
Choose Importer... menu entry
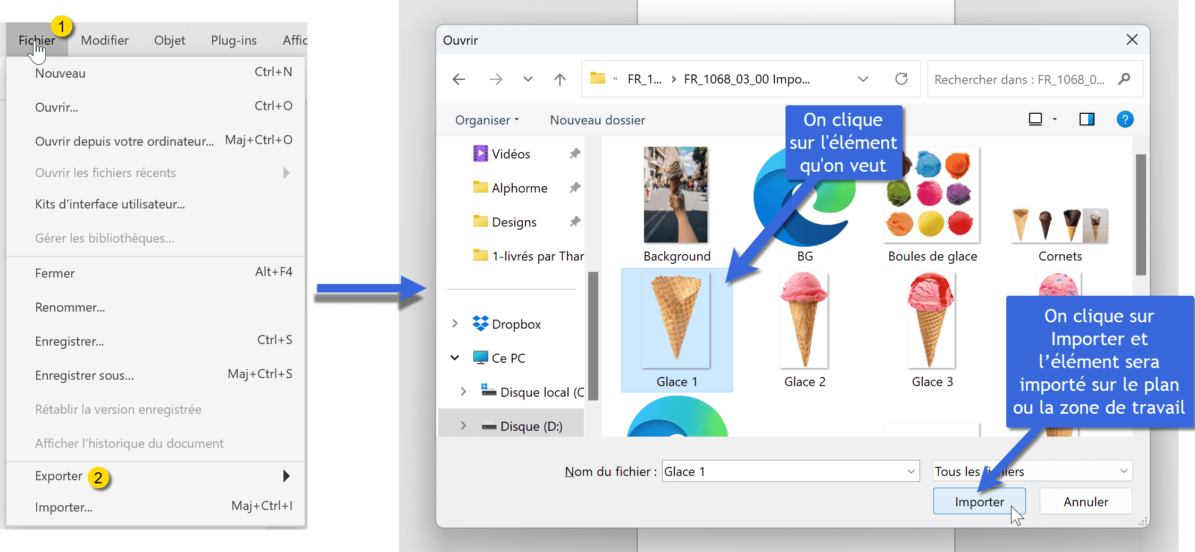(156, 507)
